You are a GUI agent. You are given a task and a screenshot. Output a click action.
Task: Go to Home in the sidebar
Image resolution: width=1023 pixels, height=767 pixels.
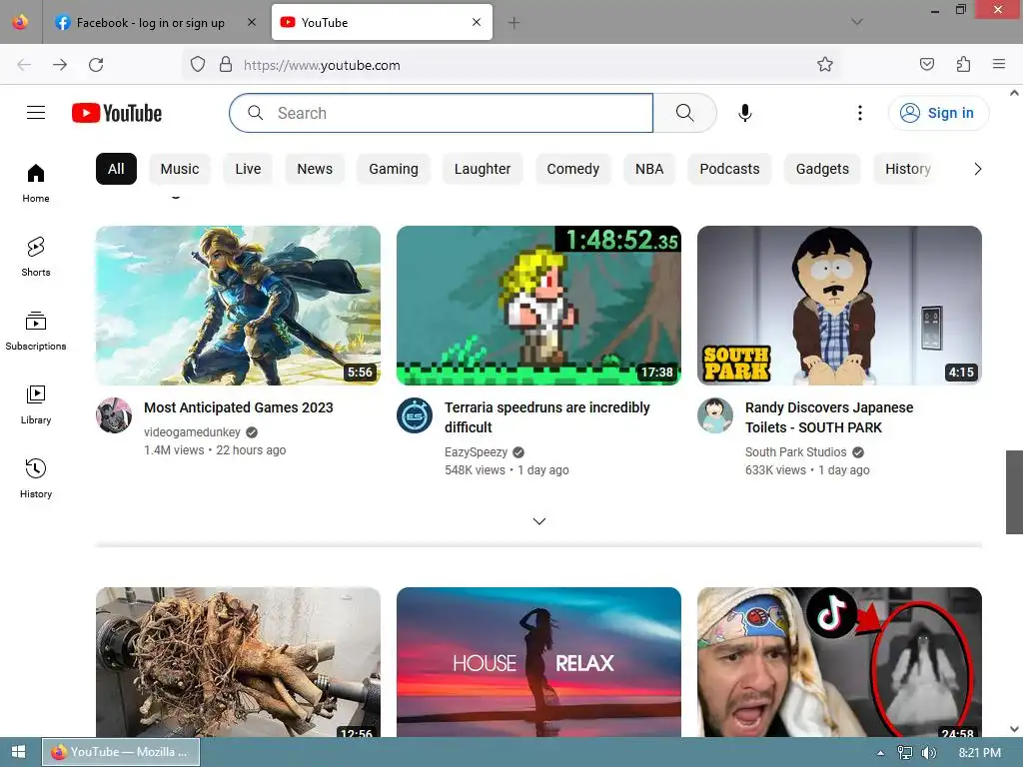pos(36,184)
